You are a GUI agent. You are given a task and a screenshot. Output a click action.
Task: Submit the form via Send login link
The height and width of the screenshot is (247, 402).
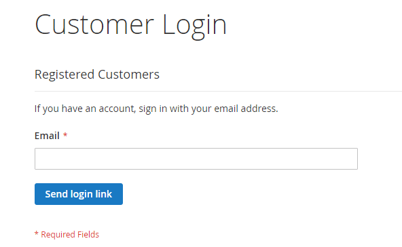(x=79, y=194)
